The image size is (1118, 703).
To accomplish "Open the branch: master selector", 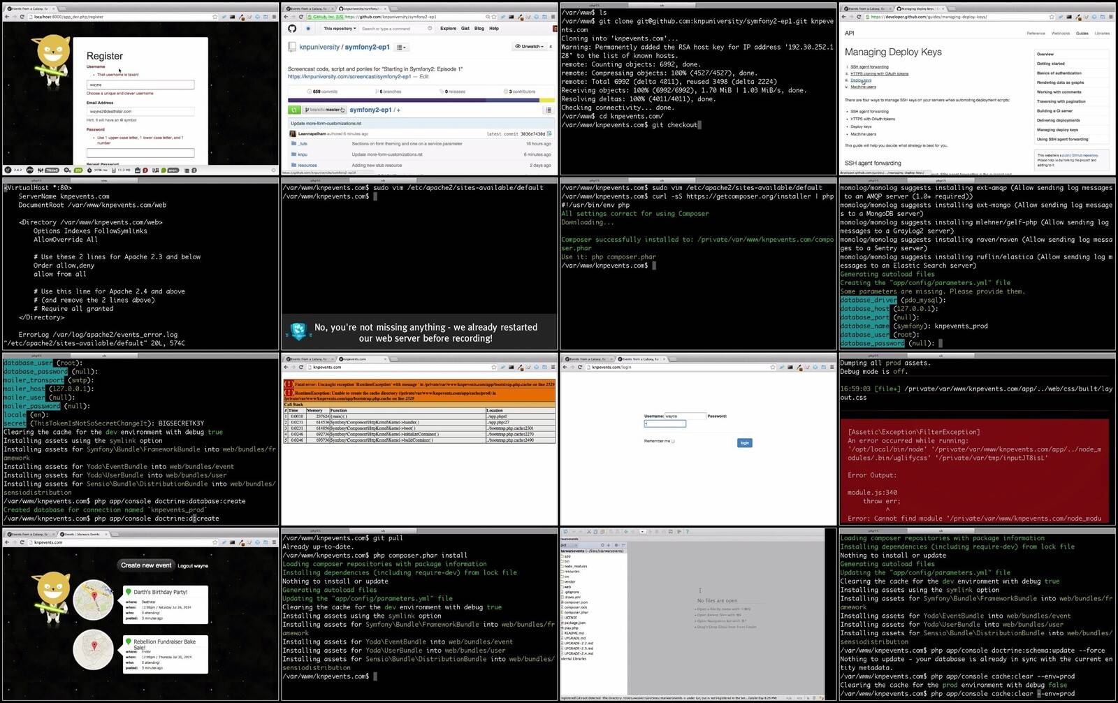I will (x=324, y=110).
